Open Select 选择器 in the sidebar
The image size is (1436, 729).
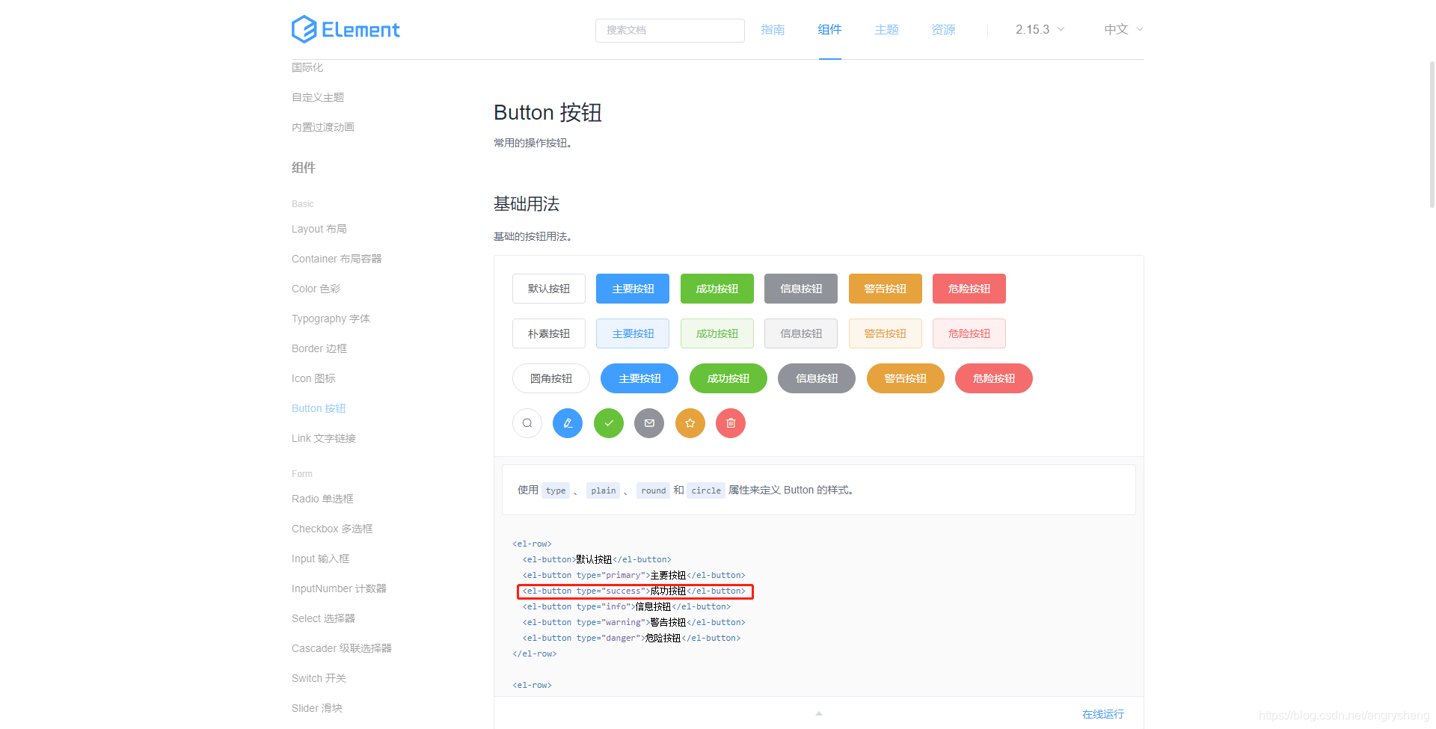323,618
